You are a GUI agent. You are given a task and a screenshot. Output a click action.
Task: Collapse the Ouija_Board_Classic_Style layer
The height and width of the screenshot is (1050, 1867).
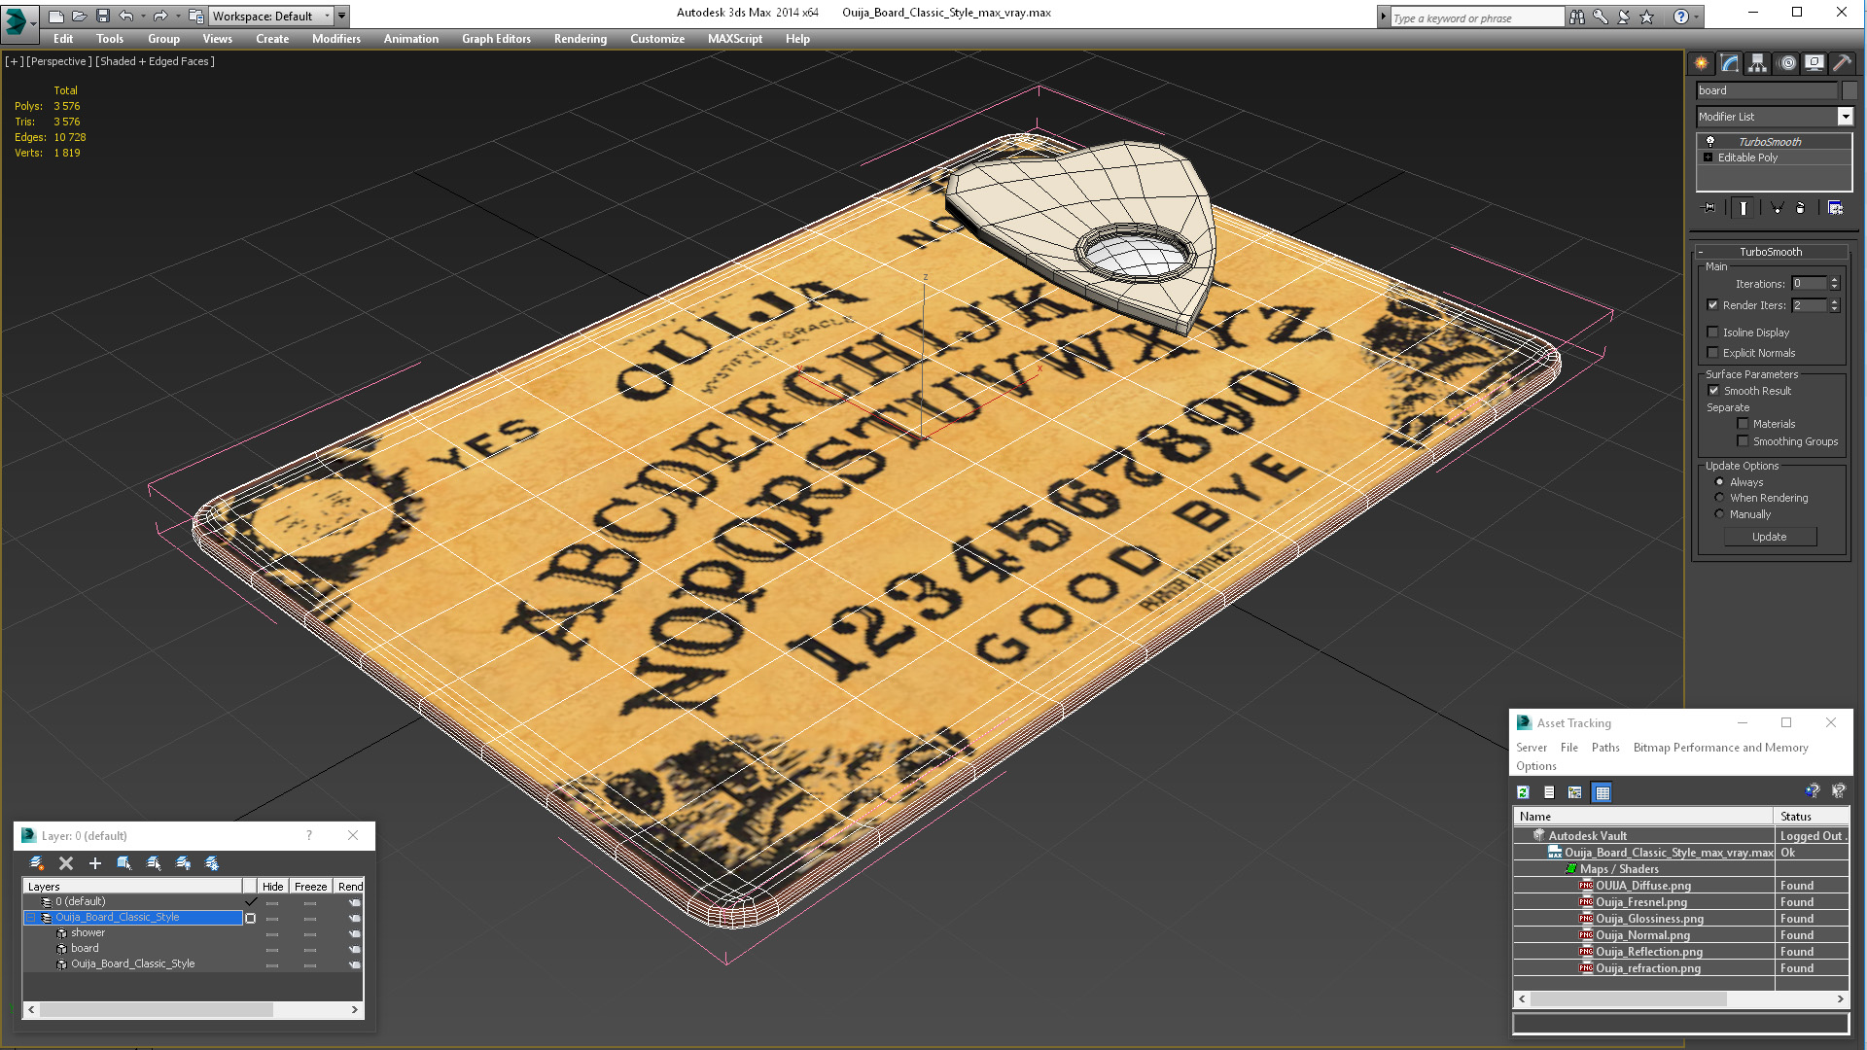tap(31, 918)
